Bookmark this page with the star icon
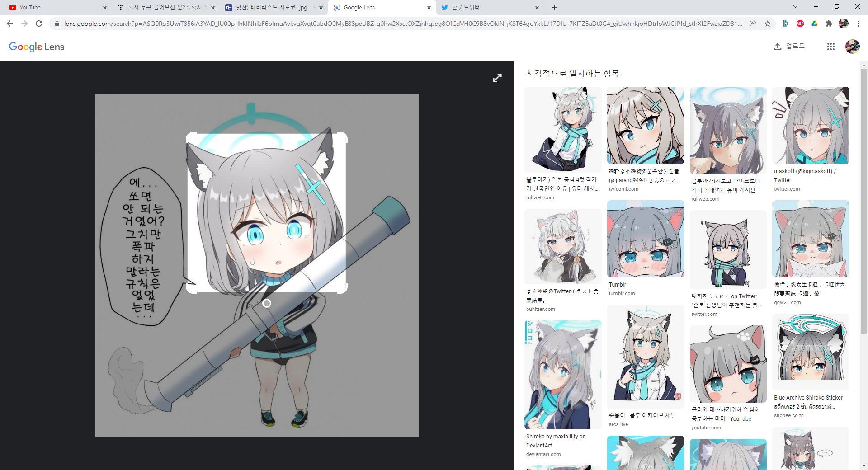Viewport: 868px width, 470px height. 768,23
